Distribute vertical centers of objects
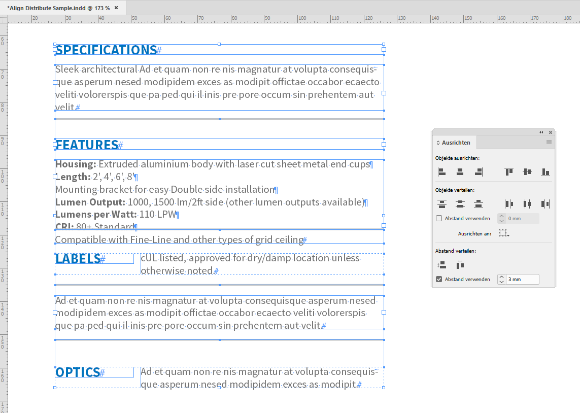This screenshot has width=580, height=413. click(460, 204)
